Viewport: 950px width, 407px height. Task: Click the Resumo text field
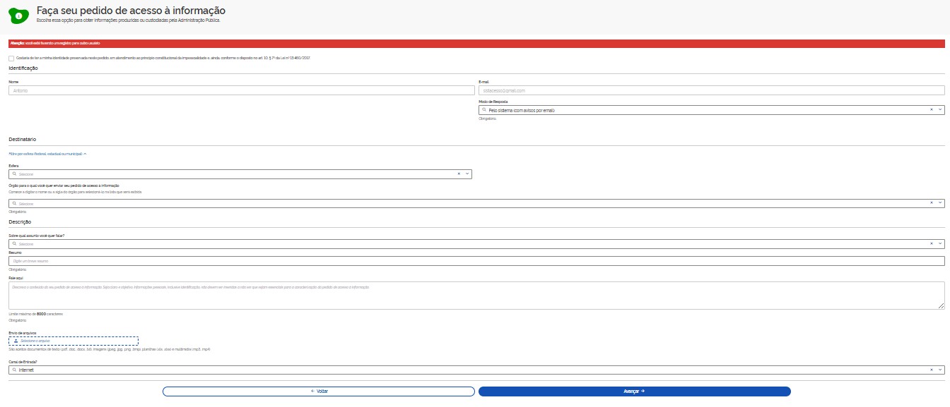(476, 261)
